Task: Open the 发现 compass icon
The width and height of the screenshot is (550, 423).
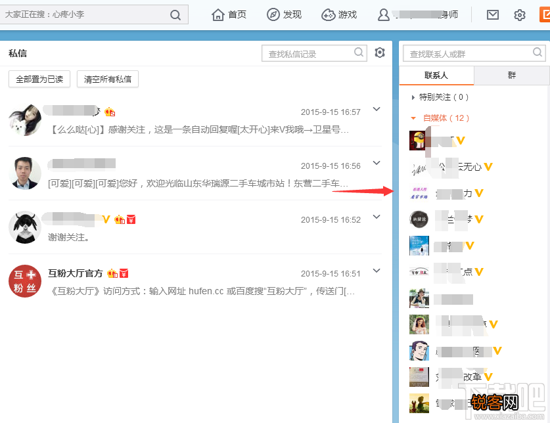Action: coord(273,14)
